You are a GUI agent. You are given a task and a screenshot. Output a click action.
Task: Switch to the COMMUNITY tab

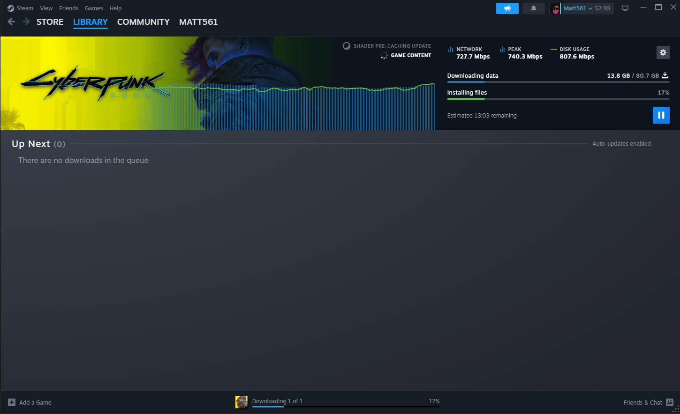click(143, 22)
